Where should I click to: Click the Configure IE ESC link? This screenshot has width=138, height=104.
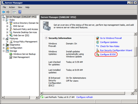click(x=108, y=55)
